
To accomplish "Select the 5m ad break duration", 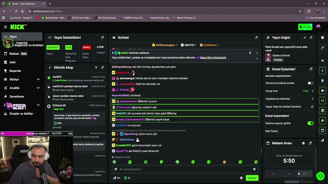I will 305,174.
